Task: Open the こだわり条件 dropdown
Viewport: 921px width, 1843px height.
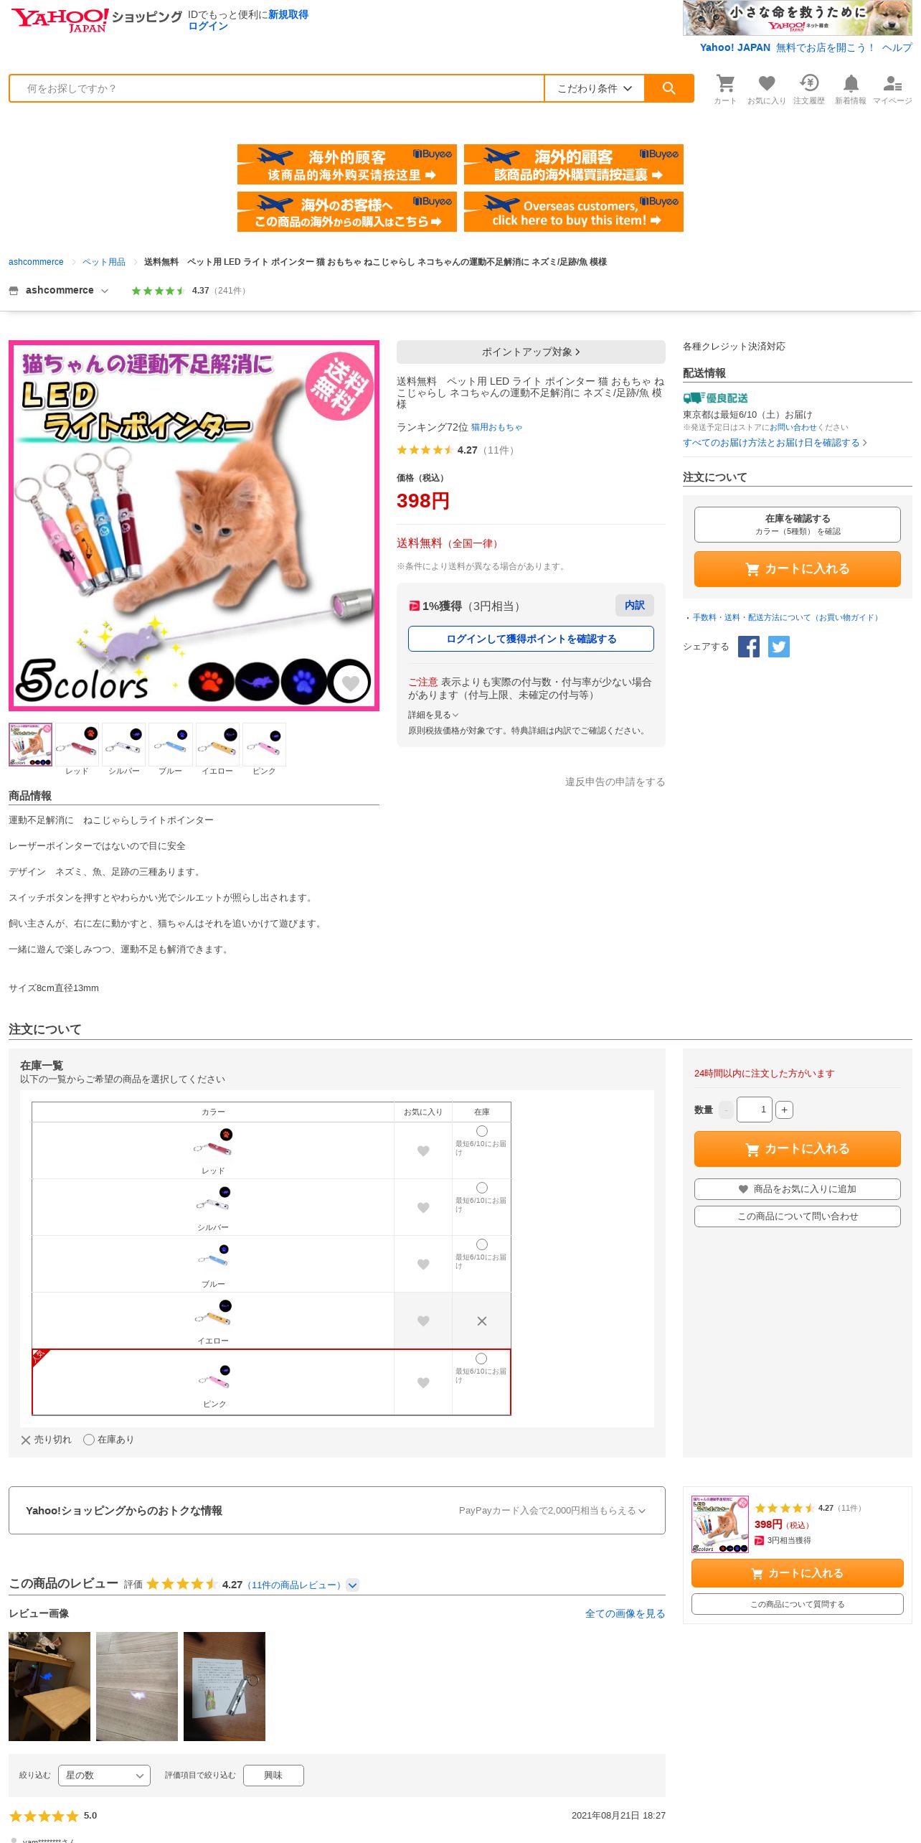Action: (595, 88)
